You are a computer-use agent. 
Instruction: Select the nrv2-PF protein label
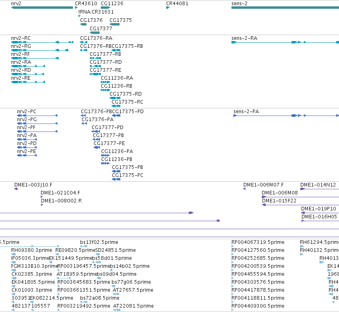pyautogui.click(x=26, y=128)
